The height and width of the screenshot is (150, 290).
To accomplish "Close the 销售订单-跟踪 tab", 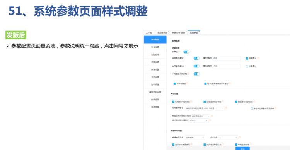I will coord(186,32).
